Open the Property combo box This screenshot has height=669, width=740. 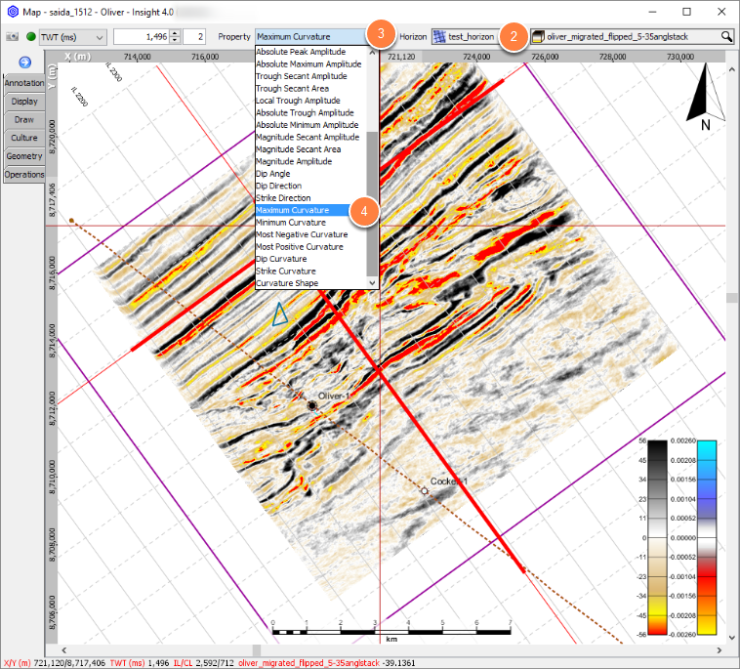pos(311,36)
